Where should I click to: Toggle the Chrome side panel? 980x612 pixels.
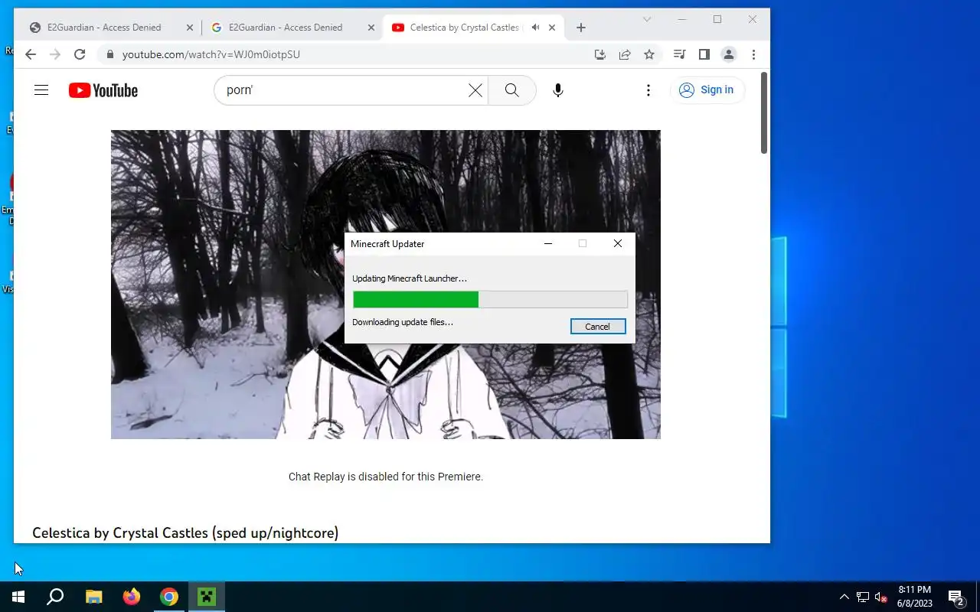tap(704, 54)
